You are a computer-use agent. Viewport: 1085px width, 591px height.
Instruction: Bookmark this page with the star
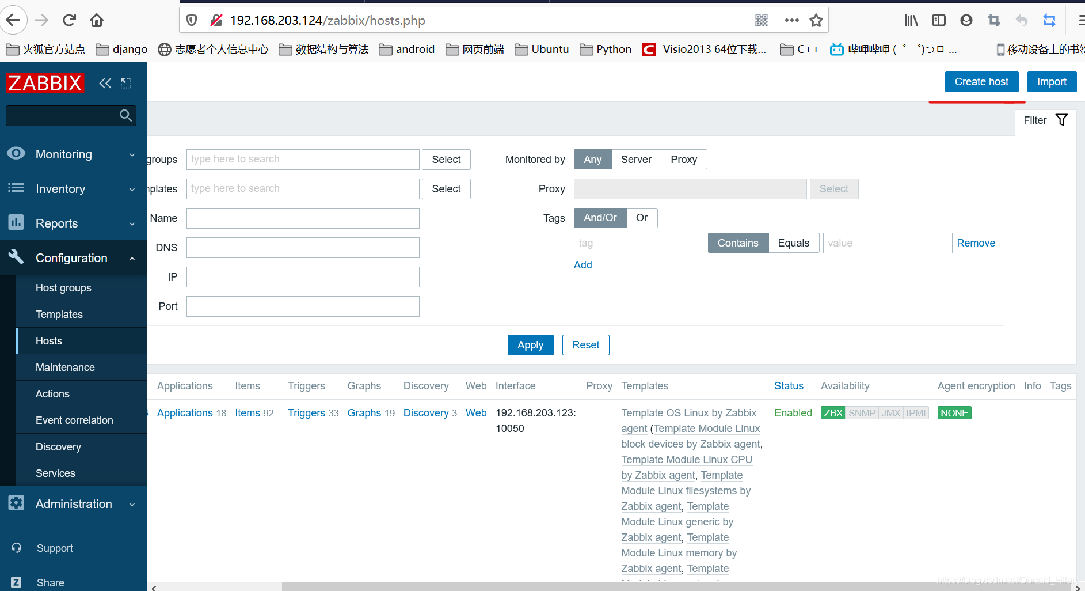[x=816, y=20]
